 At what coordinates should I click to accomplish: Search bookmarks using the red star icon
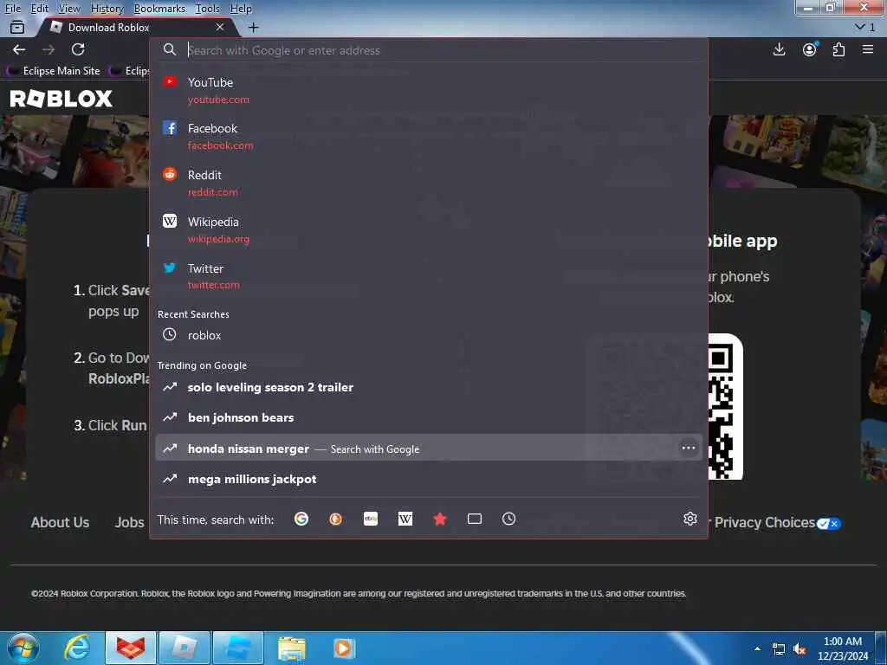439,519
